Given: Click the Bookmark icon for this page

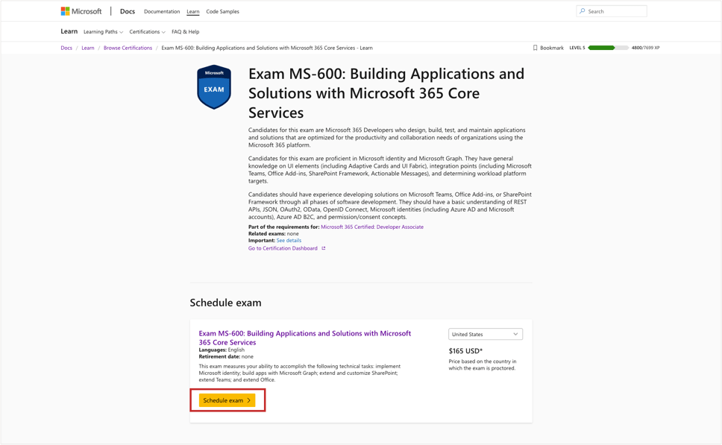Looking at the screenshot, I should pos(535,47).
